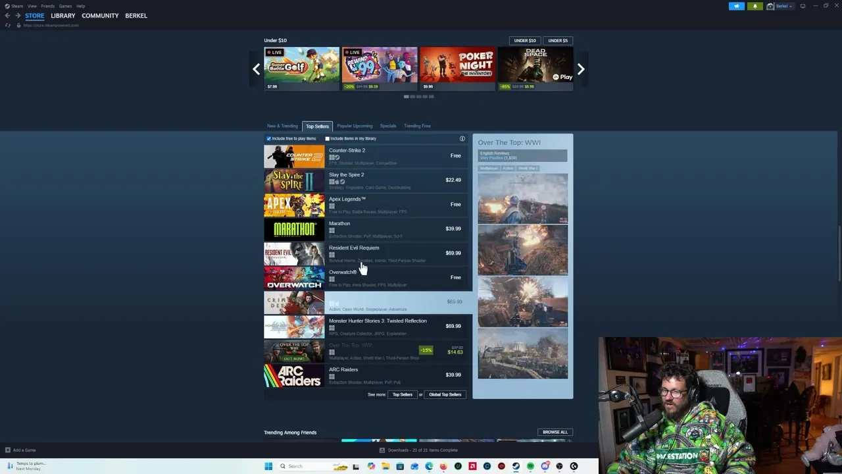Reload the store page with refresh icon
The height and width of the screenshot is (474, 842).
click(x=8, y=25)
